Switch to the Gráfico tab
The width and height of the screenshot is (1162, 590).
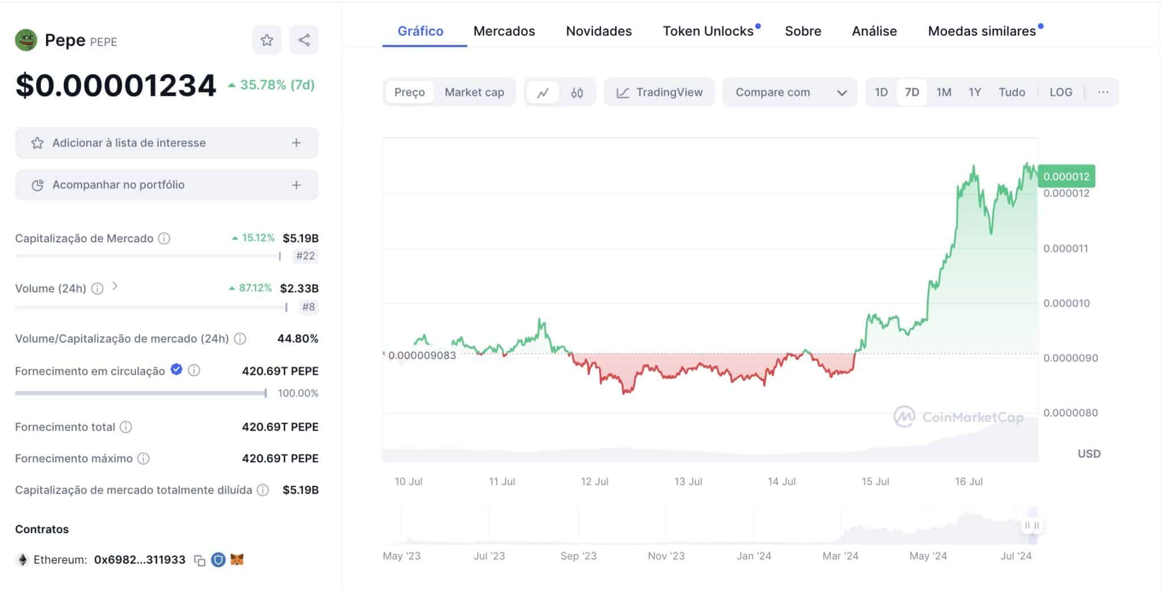pyautogui.click(x=420, y=31)
